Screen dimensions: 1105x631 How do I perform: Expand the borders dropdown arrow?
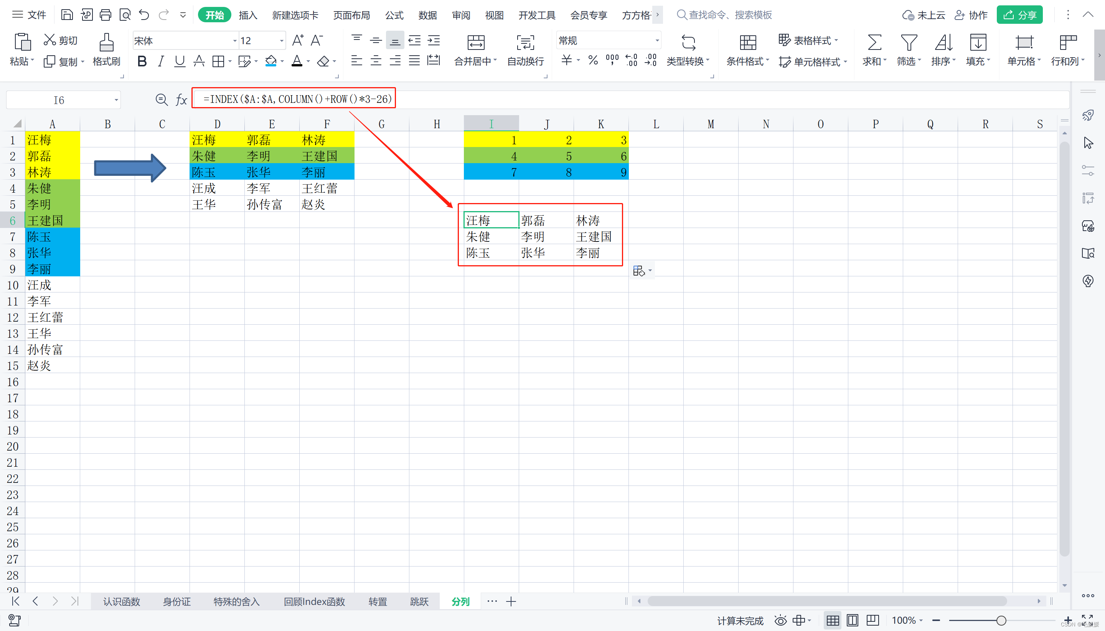(x=230, y=61)
